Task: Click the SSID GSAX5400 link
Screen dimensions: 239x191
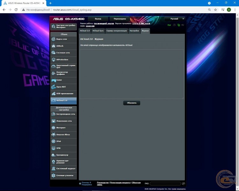Action: tap(90, 26)
